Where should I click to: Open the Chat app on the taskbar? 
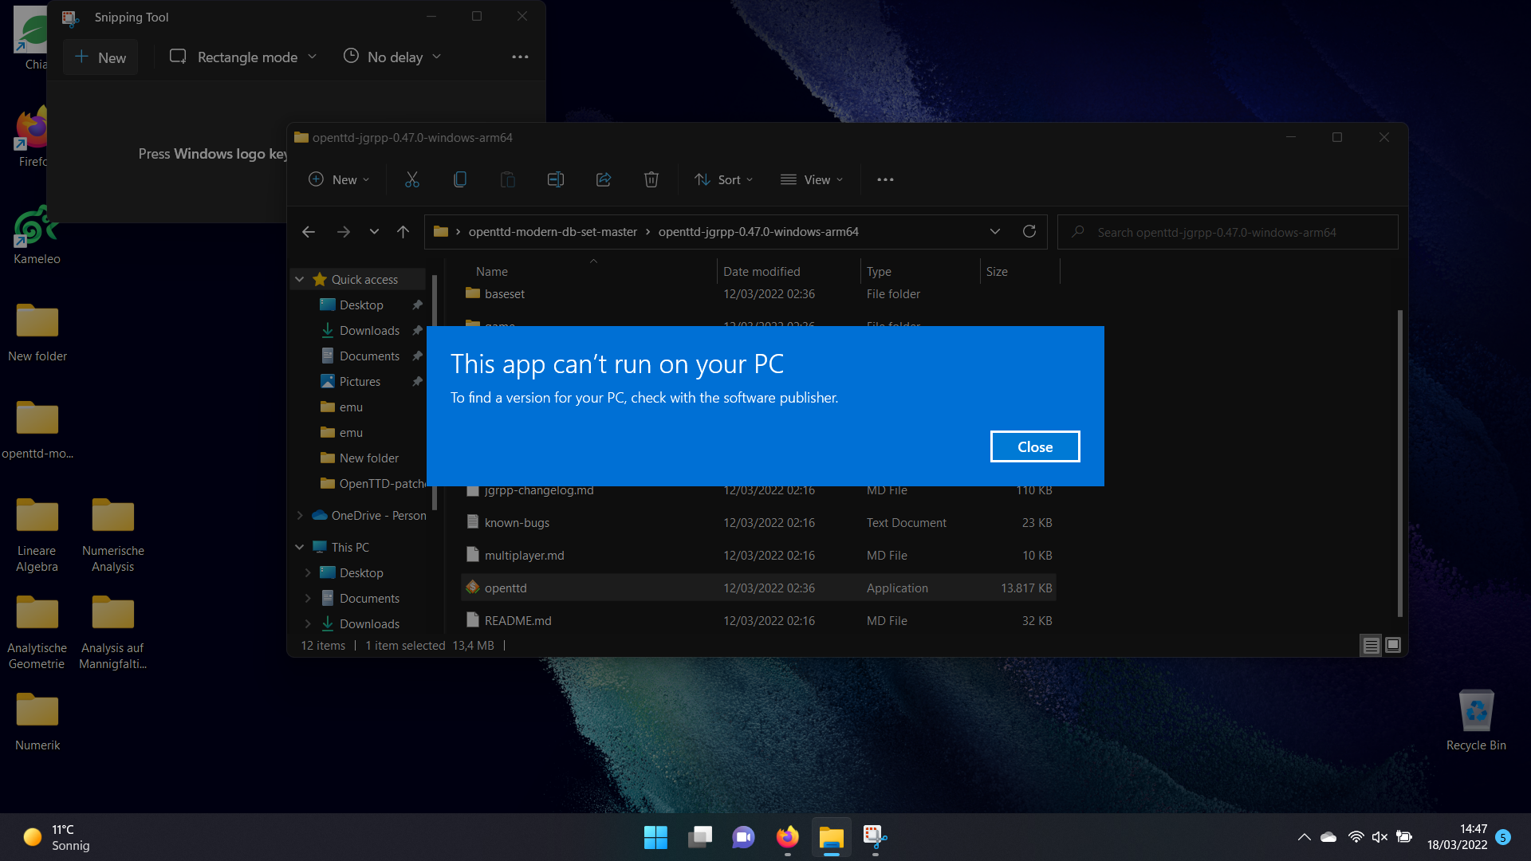click(x=743, y=837)
